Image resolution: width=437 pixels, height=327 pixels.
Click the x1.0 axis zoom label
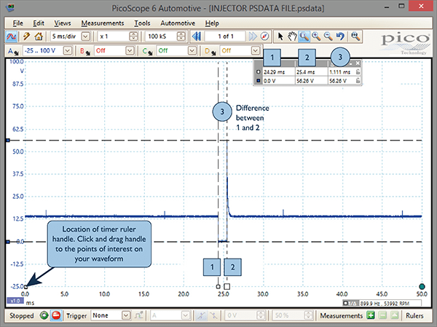[15, 301]
